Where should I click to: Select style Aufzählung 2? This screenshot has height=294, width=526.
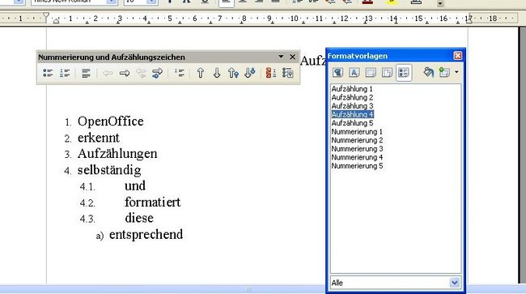[x=352, y=97]
